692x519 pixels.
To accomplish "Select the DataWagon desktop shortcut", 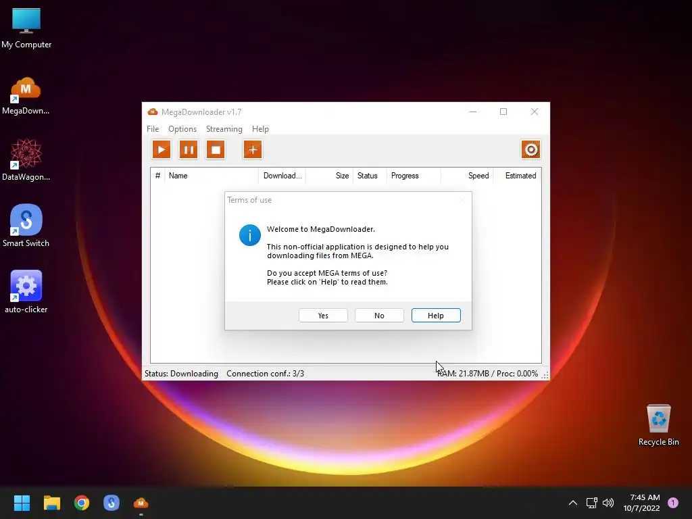I will [26, 160].
